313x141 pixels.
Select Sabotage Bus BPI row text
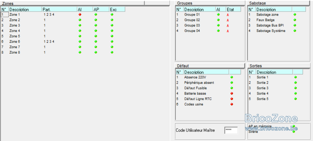[270, 25]
